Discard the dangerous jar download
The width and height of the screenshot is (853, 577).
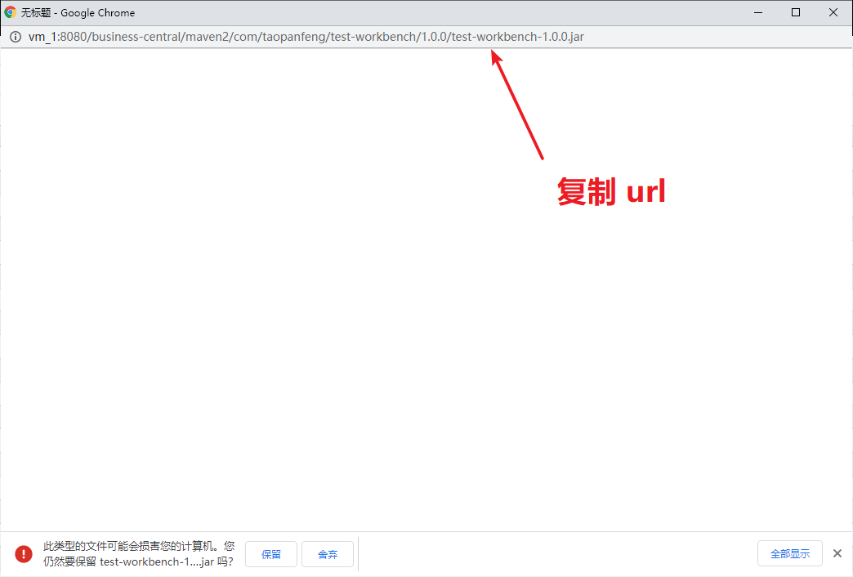tap(328, 554)
